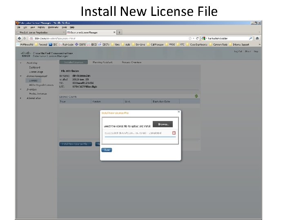The height and width of the screenshot is (220, 294).
Task: Open the search engine selector dropdown
Action: pyautogui.click(x=204, y=38)
